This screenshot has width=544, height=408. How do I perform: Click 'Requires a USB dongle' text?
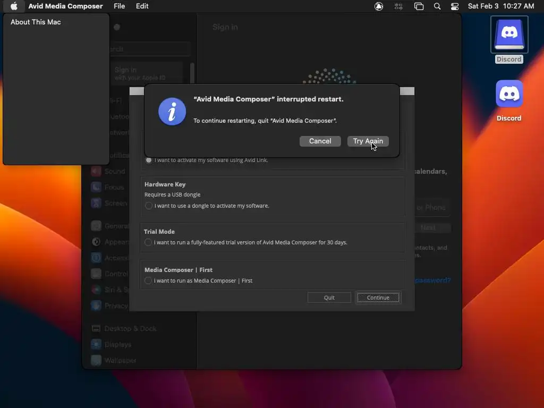tap(173, 194)
